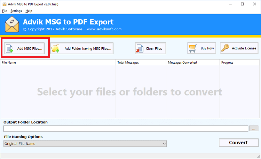Image resolution: width=261 pixels, height=159 pixels.
Task: Close the Advik MSG to PDF Export window
Action: pyautogui.click(x=254, y=4)
